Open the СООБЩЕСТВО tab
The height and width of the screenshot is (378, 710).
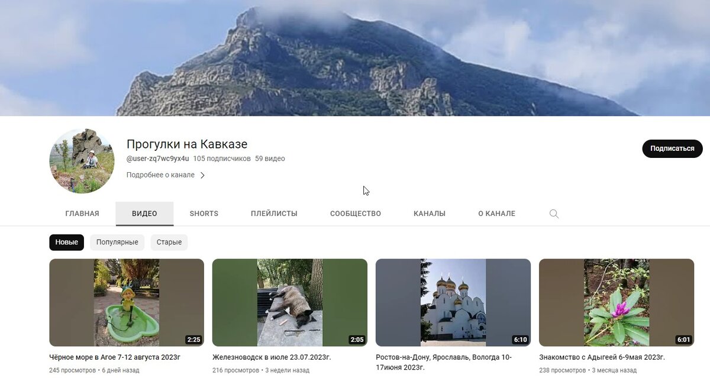point(355,213)
